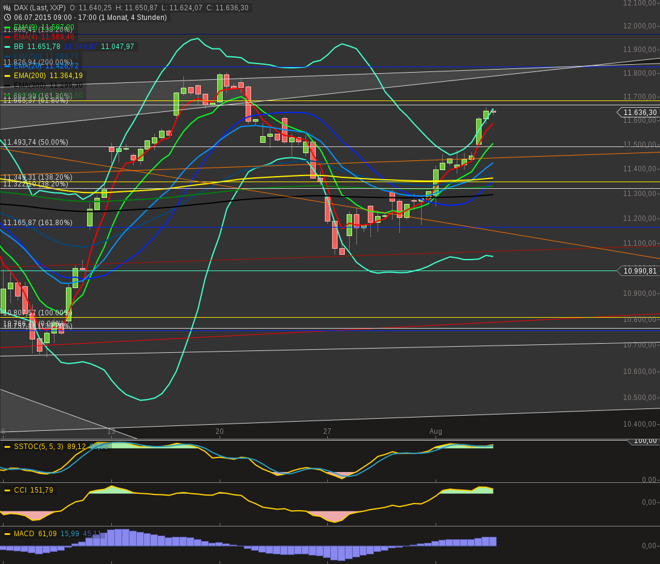Click the O: 11.640,25 open value

pyautogui.click(x=91, y=8)
